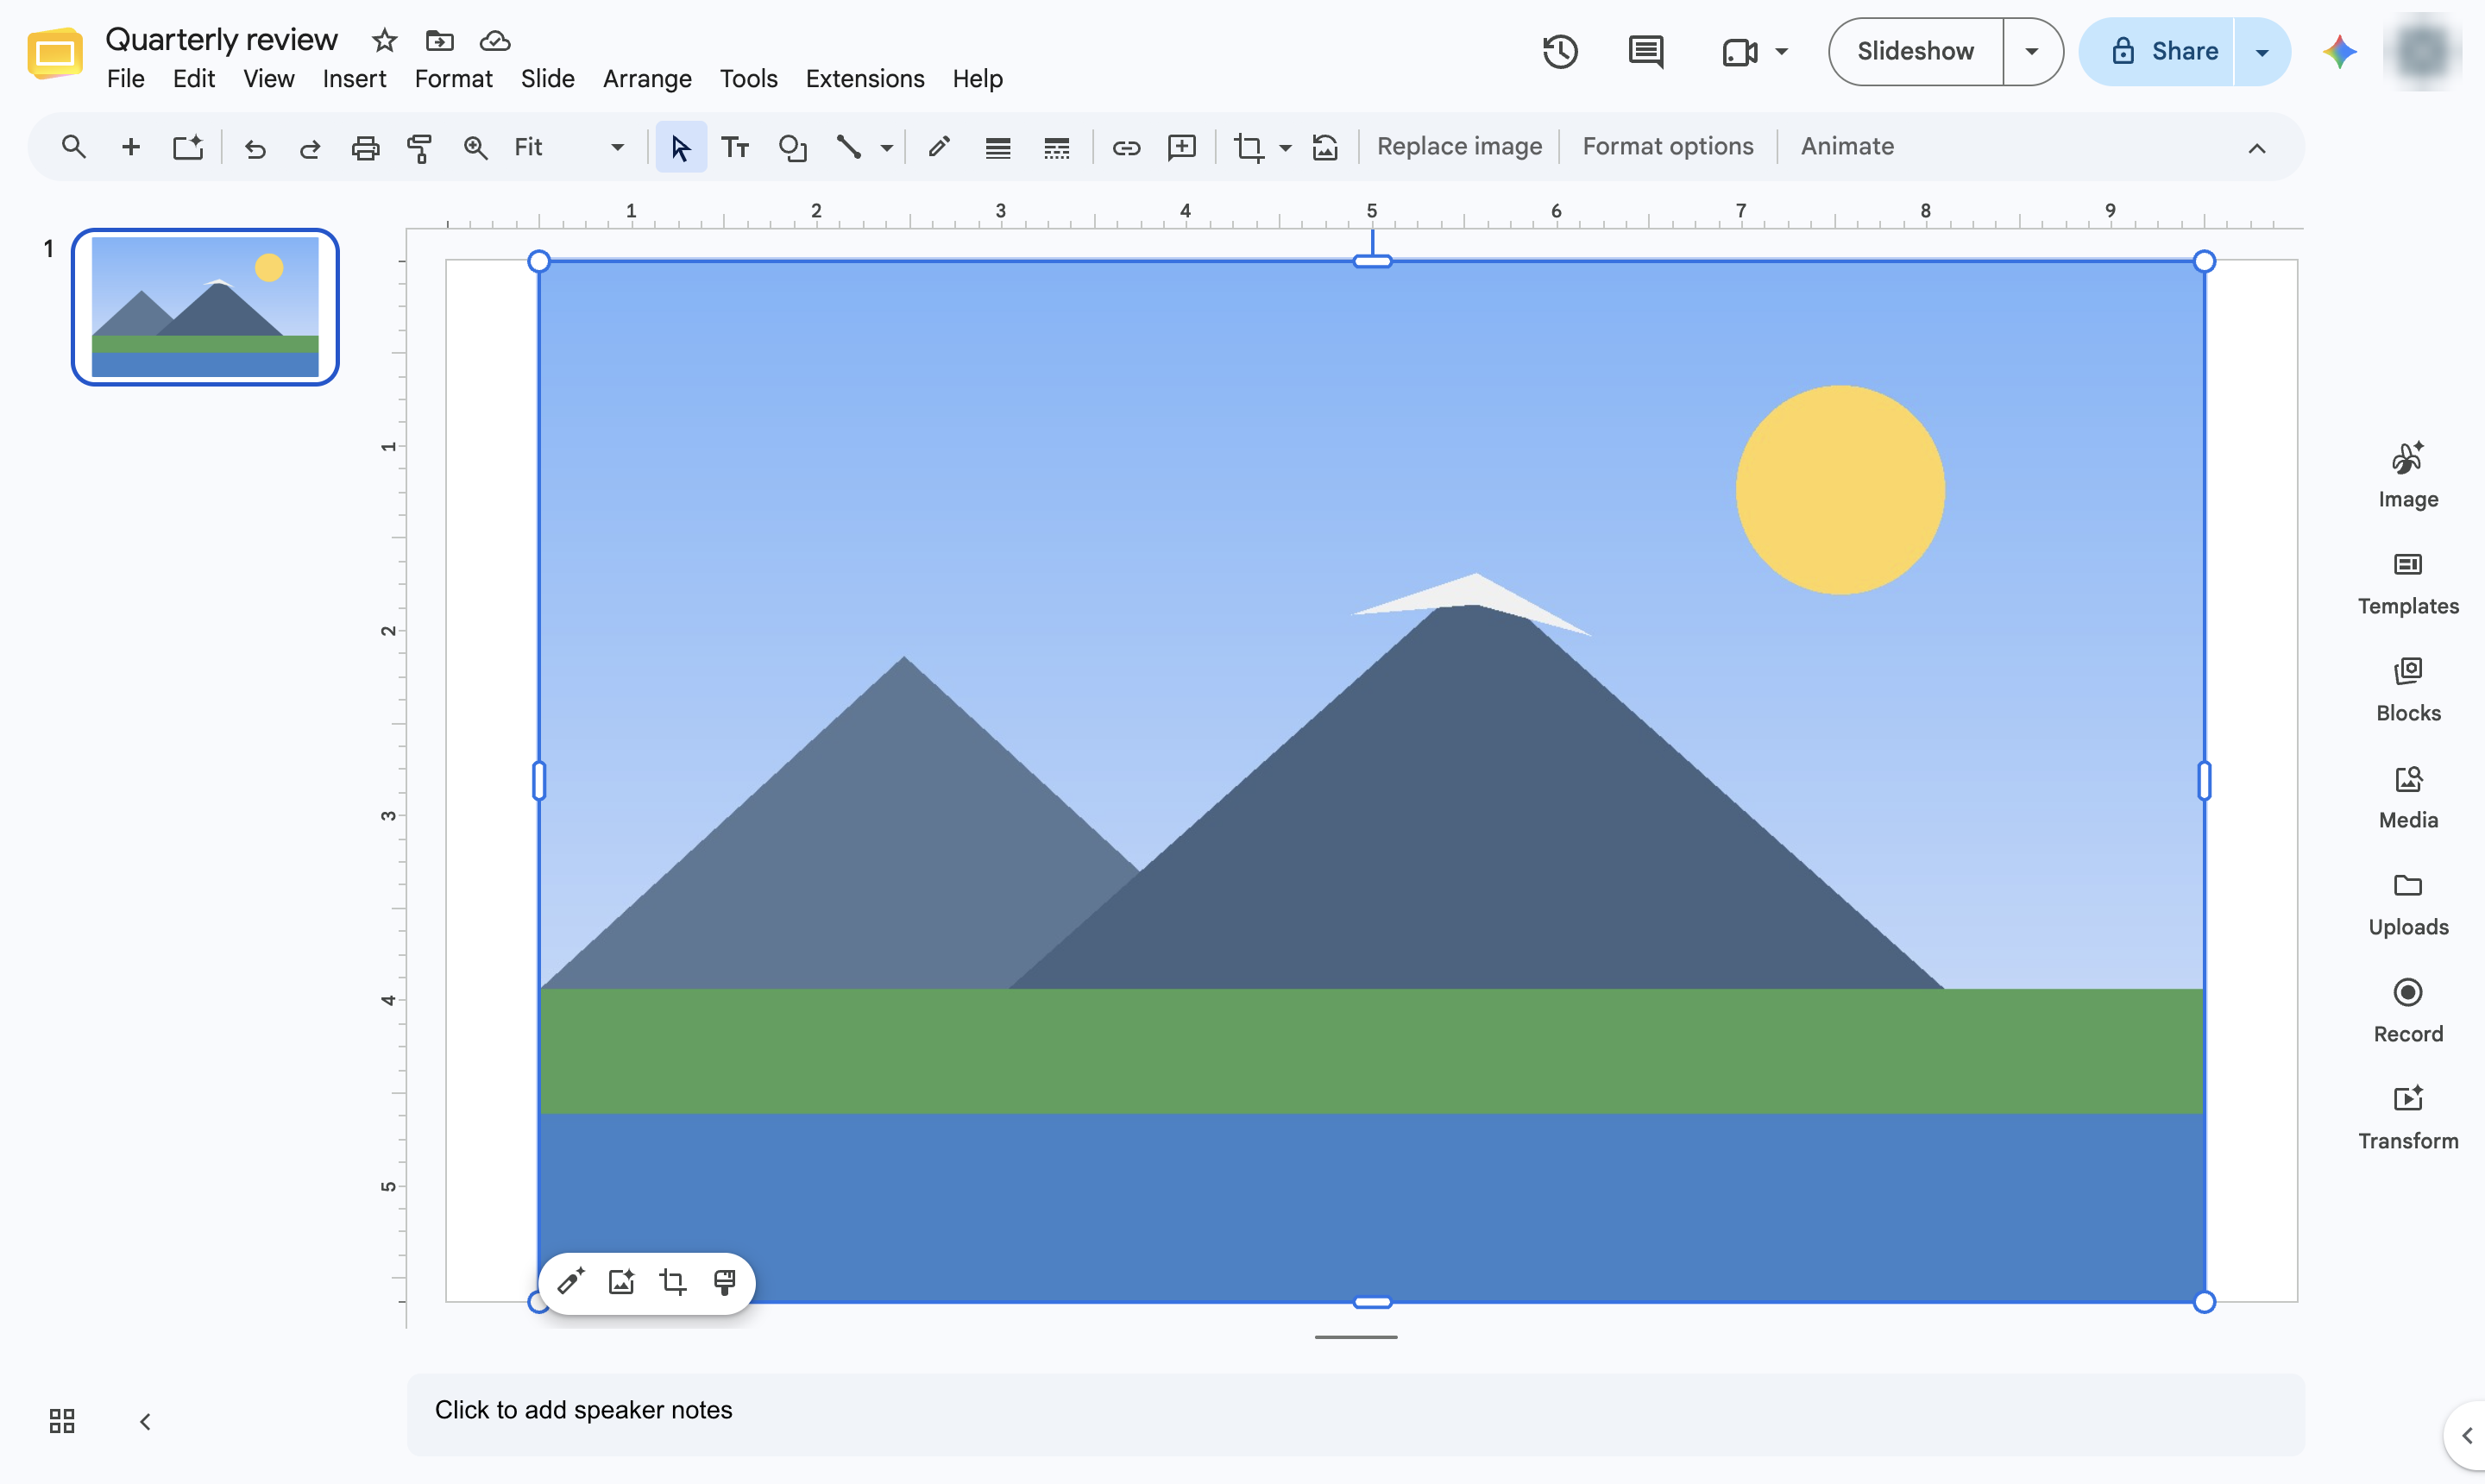Open the Insert menu

coord(354,79)
